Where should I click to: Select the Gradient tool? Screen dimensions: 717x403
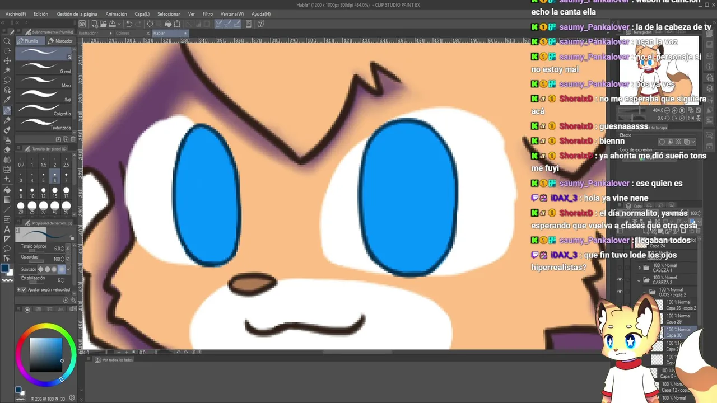point(7,199)
